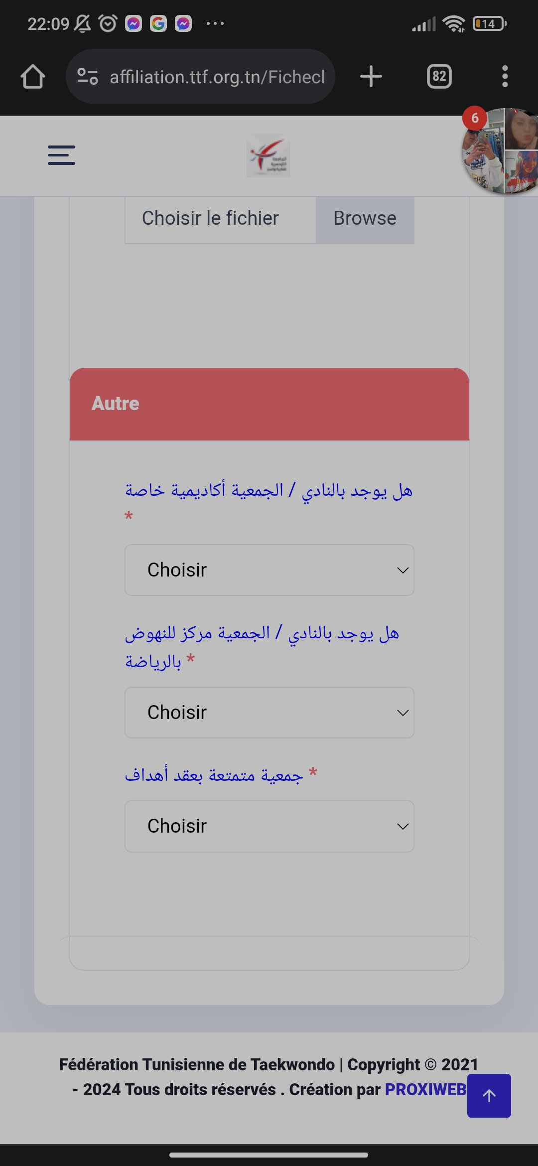Expand the private academy Choisir dropdown
The height and width of the screenshot is (1166, 538).
click(x=269, y=570)
